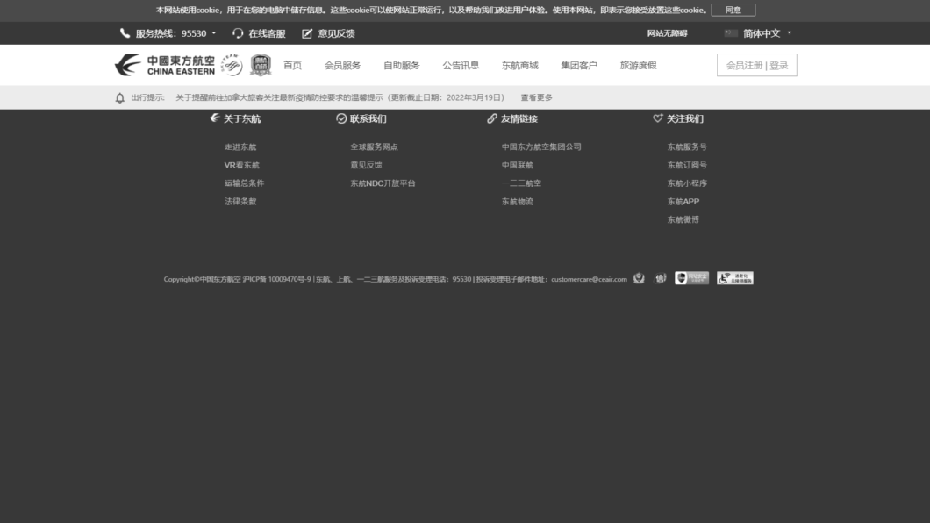The width and height of the screenshot is (930, 523).
Task: Click 查看更多 in travel notice bar
Action: point(536,97)
